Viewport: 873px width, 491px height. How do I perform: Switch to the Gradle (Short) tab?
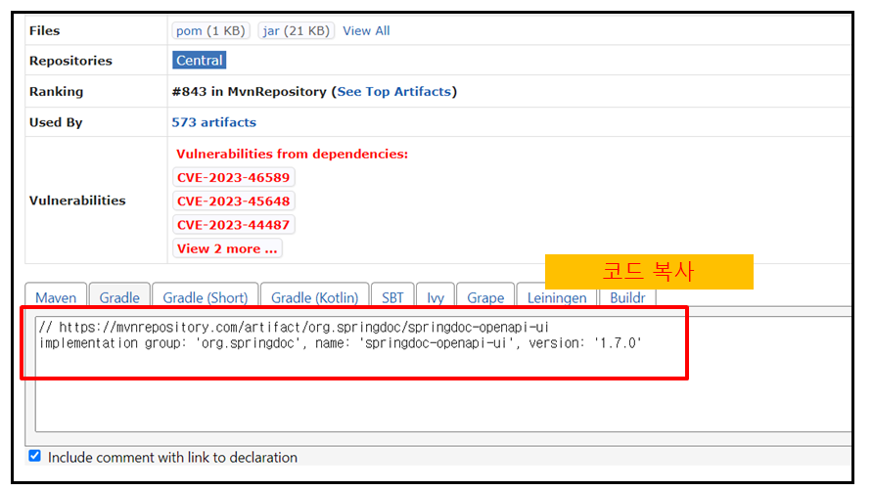(x=205, y=298)
